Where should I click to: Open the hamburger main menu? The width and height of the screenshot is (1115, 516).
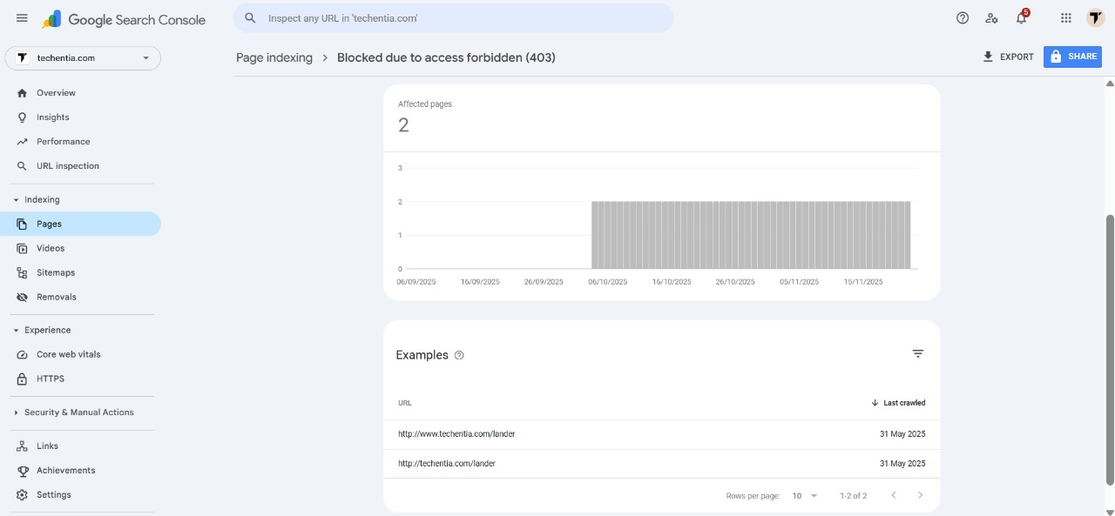(22, 18)
